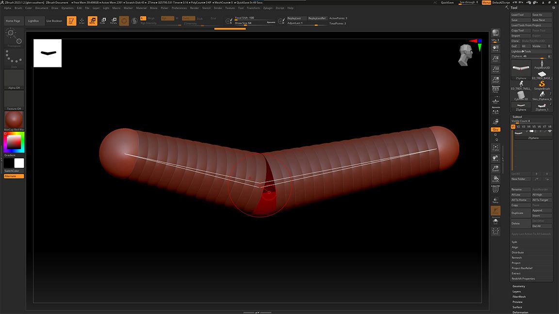The image size is (559, 314).
Task: Click the ZSphere tool thumbnail
Action: [521, 69]
